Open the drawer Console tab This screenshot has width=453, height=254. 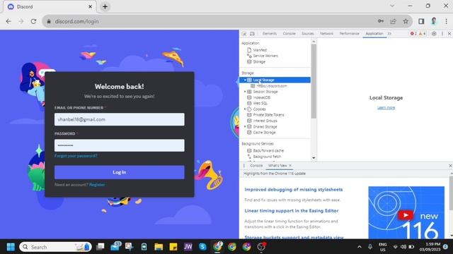(256, 166)
